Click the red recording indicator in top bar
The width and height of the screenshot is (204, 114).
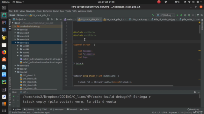pyautogui.click(x=159, y=2)
